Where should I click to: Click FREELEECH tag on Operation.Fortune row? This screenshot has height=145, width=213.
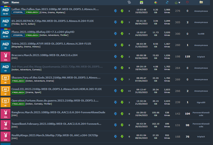pos(18,104)
